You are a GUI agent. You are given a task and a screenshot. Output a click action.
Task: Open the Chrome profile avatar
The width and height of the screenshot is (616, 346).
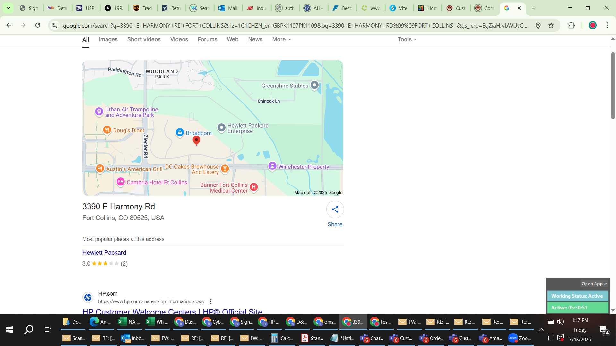point(593,25)
